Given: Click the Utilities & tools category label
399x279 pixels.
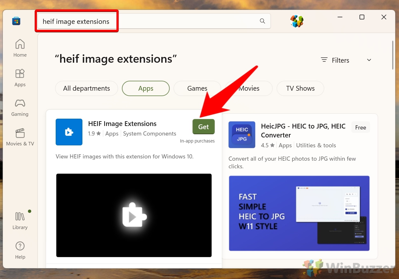Looking at the screenshot, I should point(316,145).
